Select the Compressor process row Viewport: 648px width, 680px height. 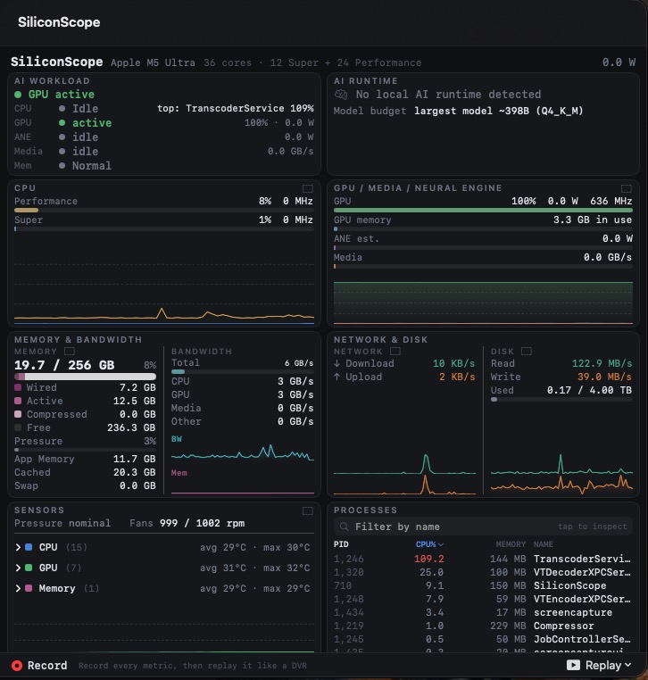pos(483,626)
